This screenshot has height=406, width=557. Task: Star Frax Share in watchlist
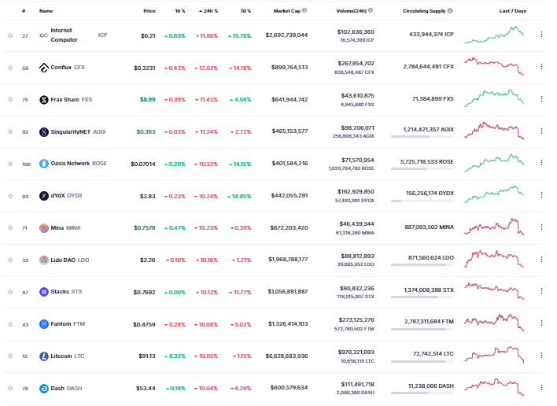[10, 99]
